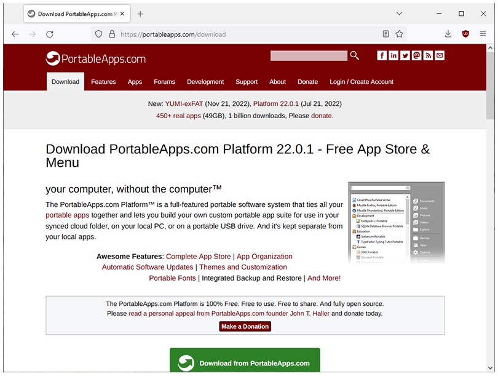498x376 pixels.
Task: Click the platform menu screenshot thumbnail
Action: point(396,223)
